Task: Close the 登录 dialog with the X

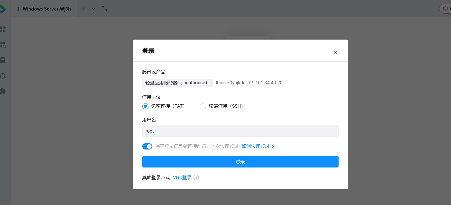Action: pyautogui.click(x=335, y=52)
